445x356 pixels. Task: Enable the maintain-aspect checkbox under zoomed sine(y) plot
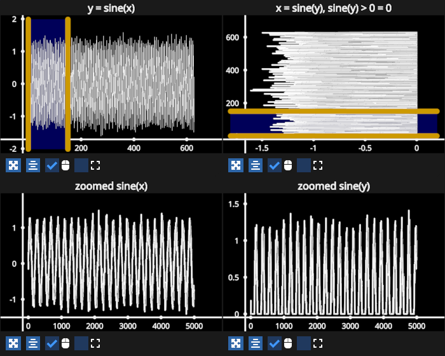tap(304, 343)
